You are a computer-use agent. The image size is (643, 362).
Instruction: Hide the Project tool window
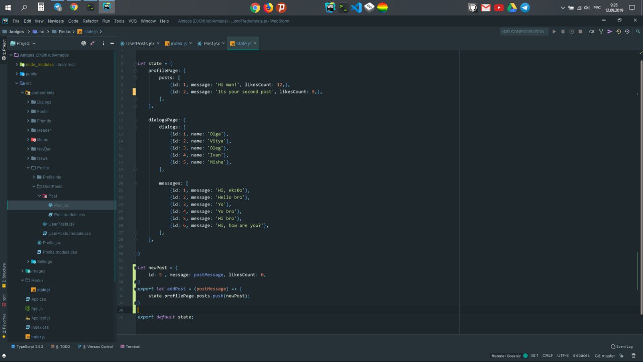click(112, 43)
